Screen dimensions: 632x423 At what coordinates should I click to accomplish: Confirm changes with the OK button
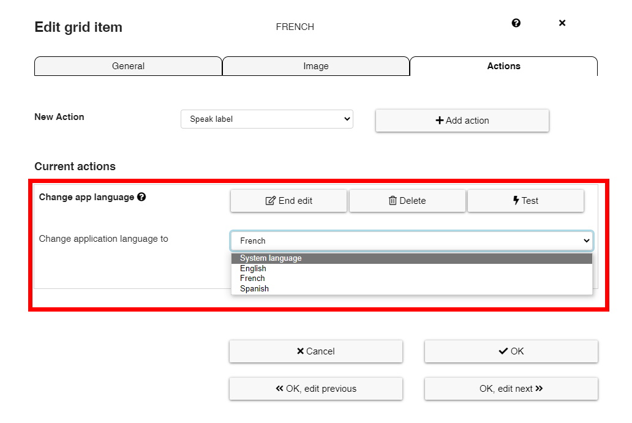point(511,351)
